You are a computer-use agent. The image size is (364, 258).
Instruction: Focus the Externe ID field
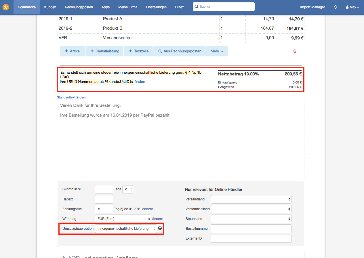(251, 238)
